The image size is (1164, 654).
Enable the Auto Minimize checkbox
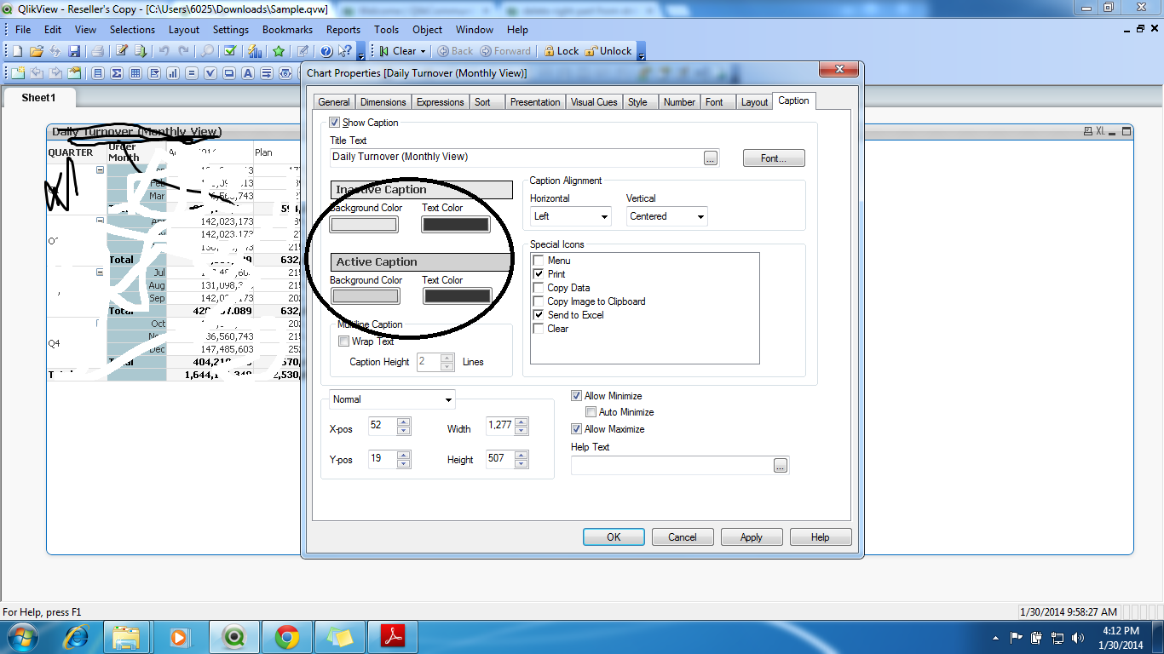591,412
